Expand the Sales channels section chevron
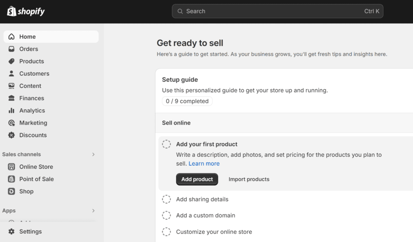Viewport: 413px width, 242px height. (x=93, y=154)
